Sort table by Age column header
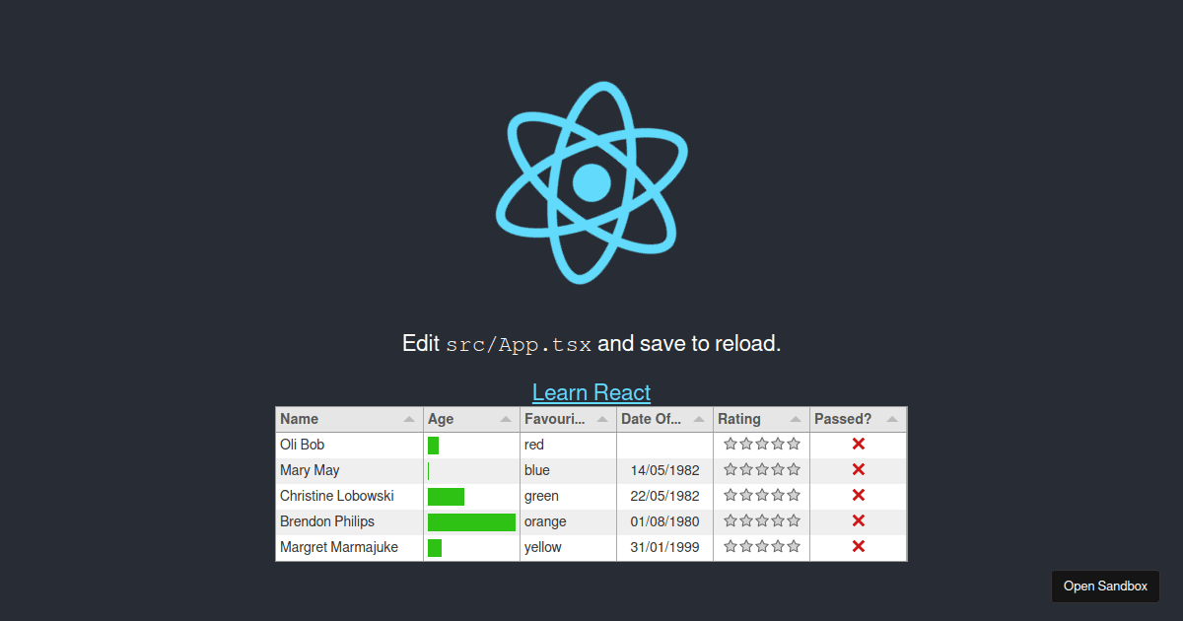The width and height of the screenshot is (1183, 621). [x=471, y=419]
